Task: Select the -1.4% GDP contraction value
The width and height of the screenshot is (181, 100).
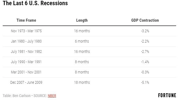Action: coord(145,62)
